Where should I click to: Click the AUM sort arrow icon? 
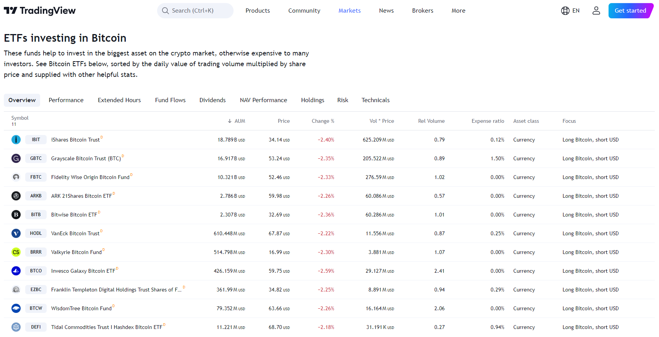(230, 121)
